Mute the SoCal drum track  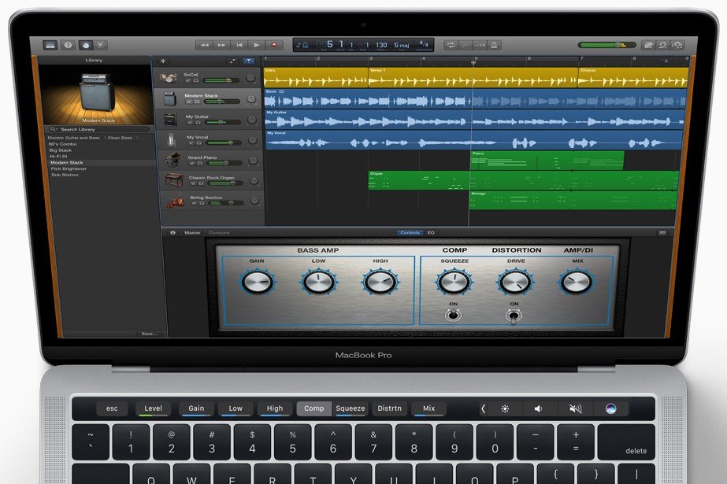(x=189, y=81)
